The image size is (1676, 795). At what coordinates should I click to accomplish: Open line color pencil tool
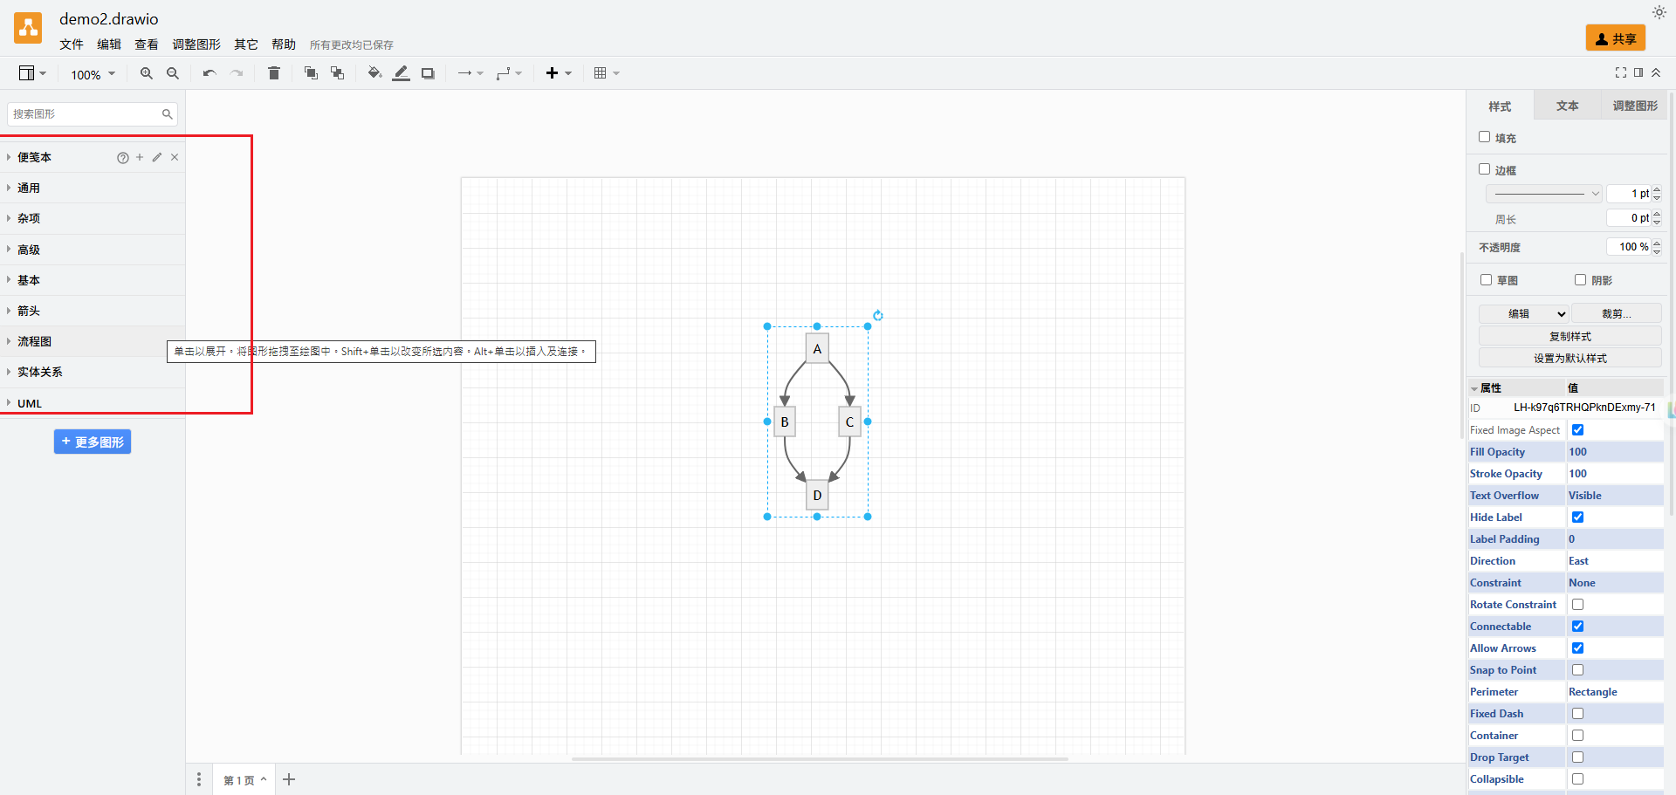click(401, 73)
